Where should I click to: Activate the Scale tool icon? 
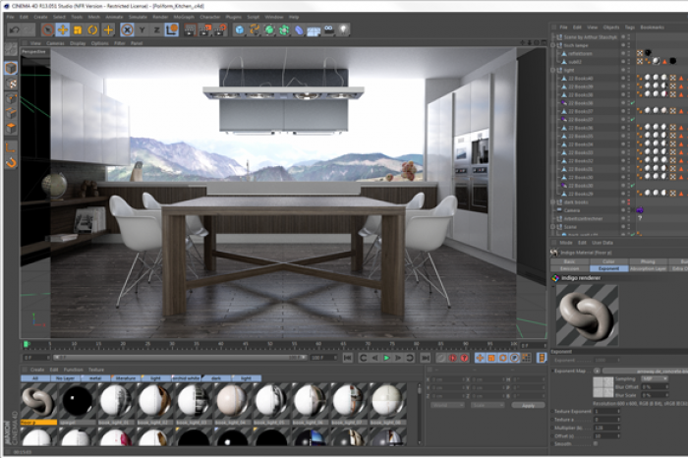point(78,29)
